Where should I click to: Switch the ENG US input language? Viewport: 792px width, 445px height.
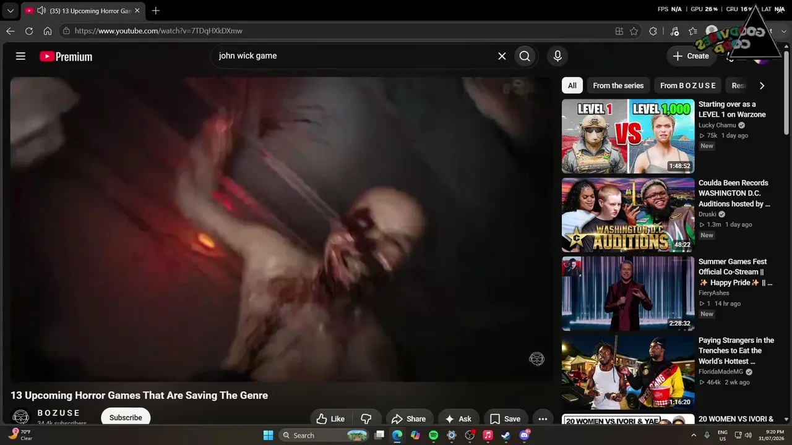tap(723, 435)
